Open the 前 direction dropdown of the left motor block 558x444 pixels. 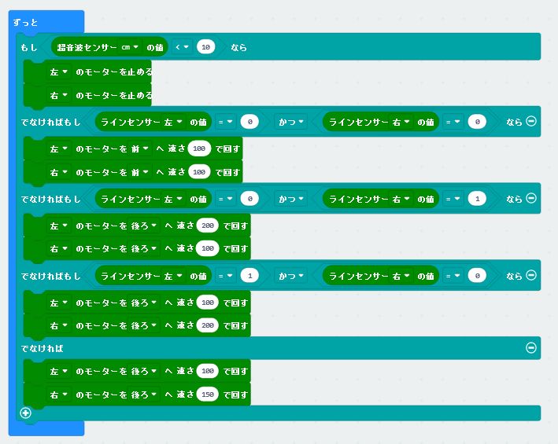coord(140,149)
